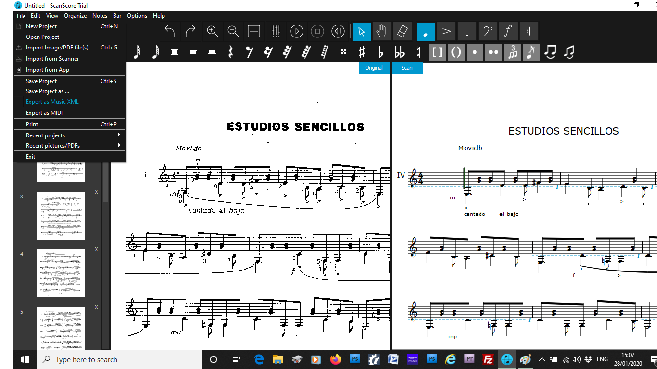Choose the eraser tool
Image resolution: width=657 pixels, height=369 pixels.
[x=402, y=32]
